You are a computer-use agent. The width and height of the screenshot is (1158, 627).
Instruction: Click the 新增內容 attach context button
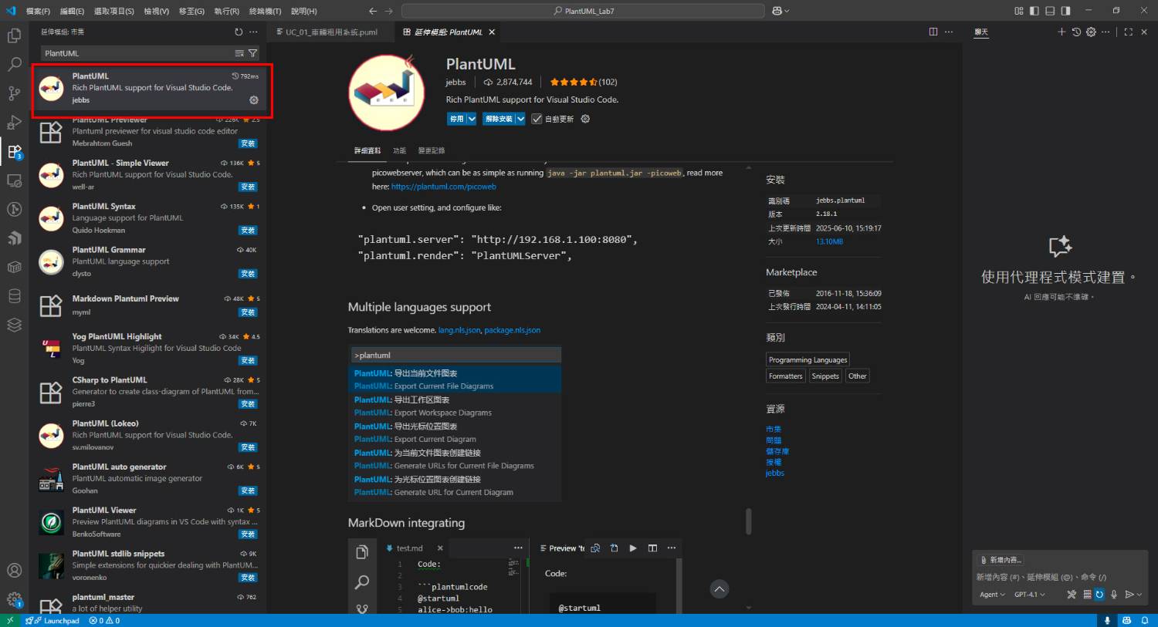coord(1001,560)
